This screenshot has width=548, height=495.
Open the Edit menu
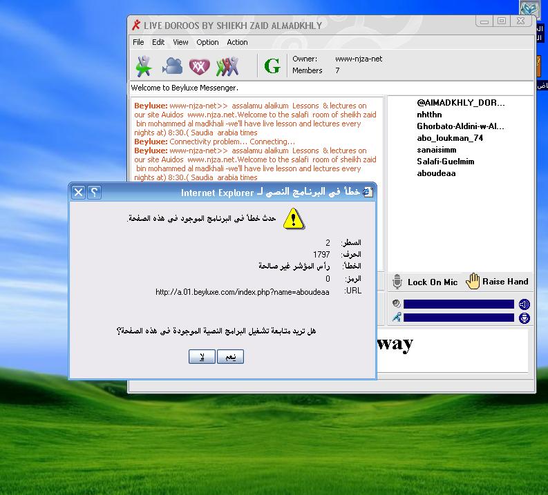tap(158, 42)
